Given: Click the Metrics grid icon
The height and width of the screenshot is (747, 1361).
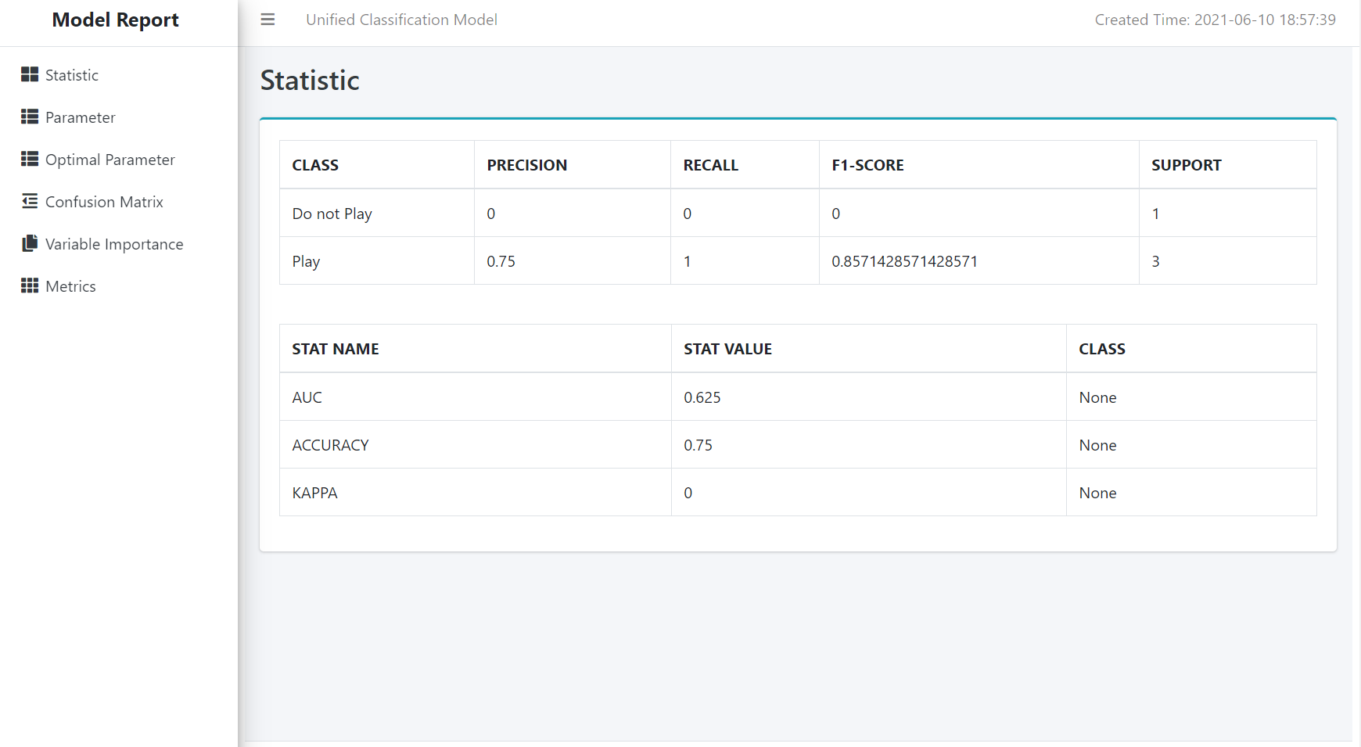Looking at the screenshot, I should (30, 286).
